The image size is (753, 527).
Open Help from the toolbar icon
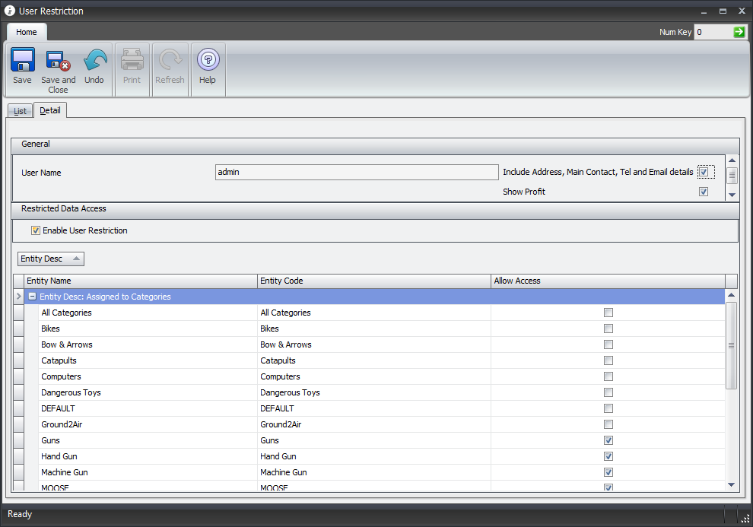click(208, 60)
